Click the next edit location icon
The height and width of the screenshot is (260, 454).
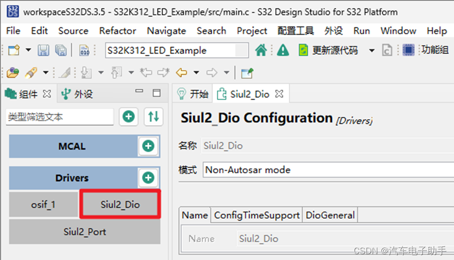[x=164, y=72]
